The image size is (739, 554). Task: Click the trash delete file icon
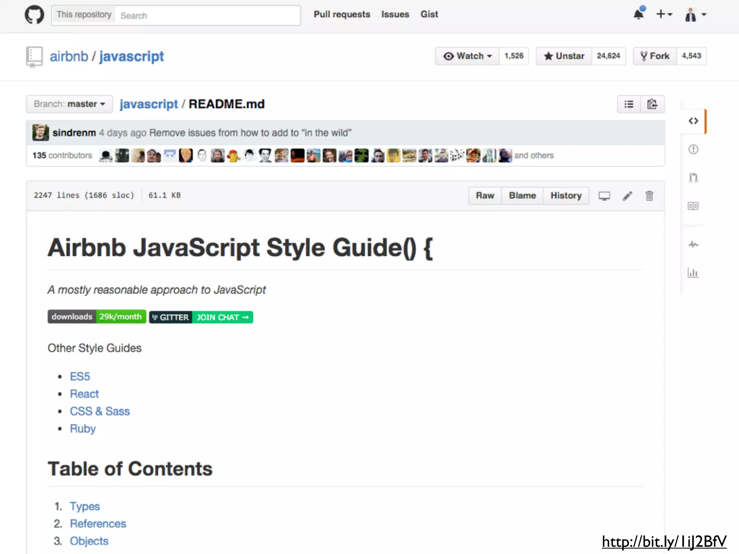click(x=649, y=196)
